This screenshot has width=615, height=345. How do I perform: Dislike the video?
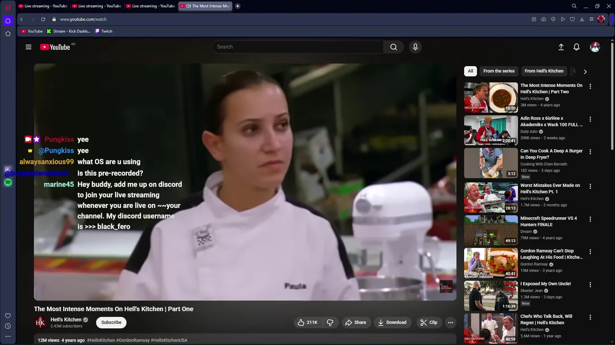pos(330,322)
